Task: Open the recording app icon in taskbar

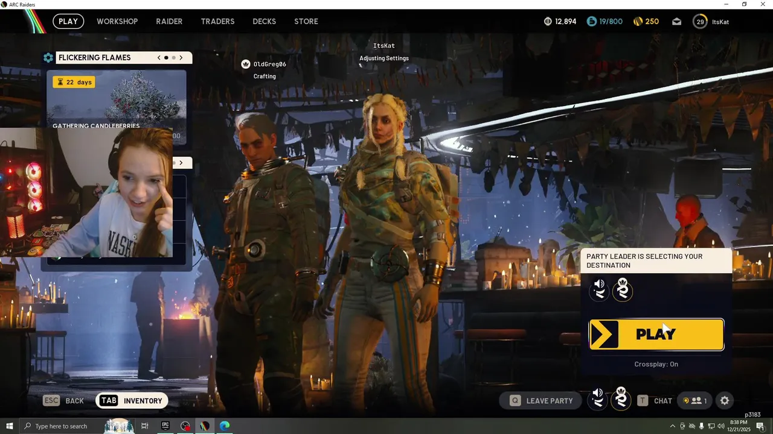Action: point(185,426)
